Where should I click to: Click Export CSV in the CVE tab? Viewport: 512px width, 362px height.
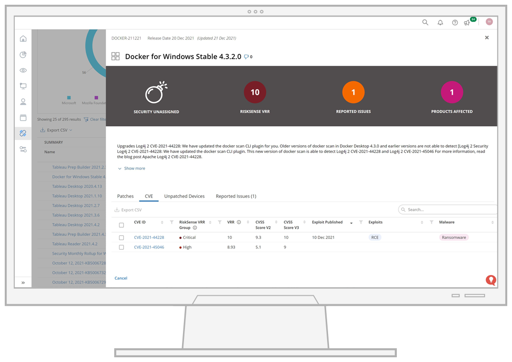pos(128,210)
